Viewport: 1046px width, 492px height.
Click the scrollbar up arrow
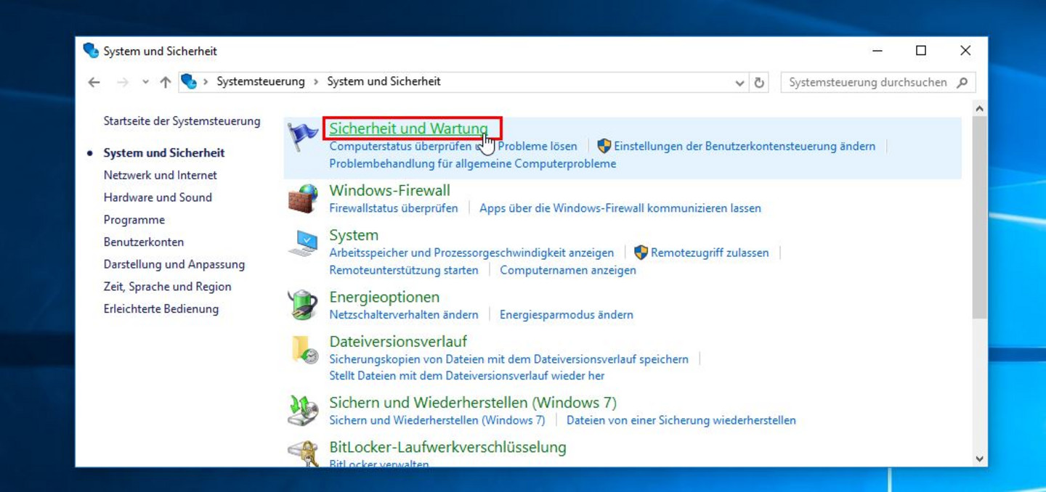point(979,109)
